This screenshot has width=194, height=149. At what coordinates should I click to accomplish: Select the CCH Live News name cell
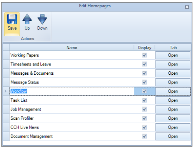[x=72, y=127]
